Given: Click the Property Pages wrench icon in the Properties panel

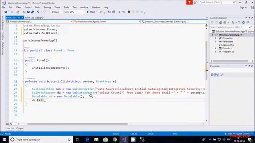Looking at the screenshot, I should (x=222, y=75).
